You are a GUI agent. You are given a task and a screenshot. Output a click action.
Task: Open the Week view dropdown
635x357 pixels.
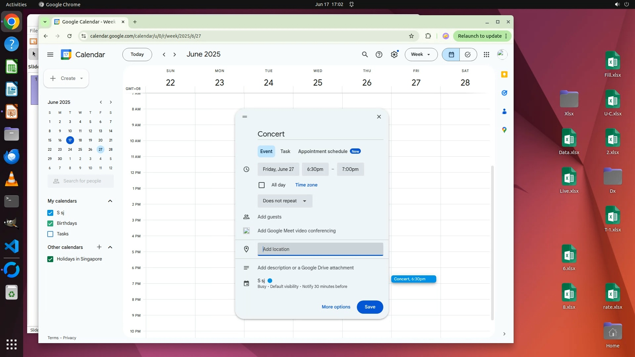click(x=421, y=55)
